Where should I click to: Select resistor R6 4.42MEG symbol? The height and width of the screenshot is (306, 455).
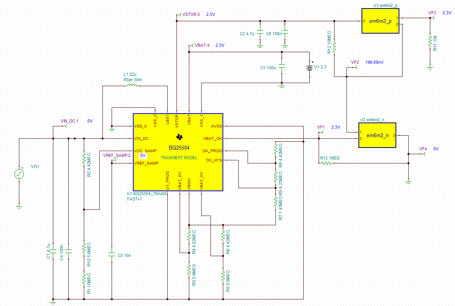pyautogui.click(x=223, y=236)
